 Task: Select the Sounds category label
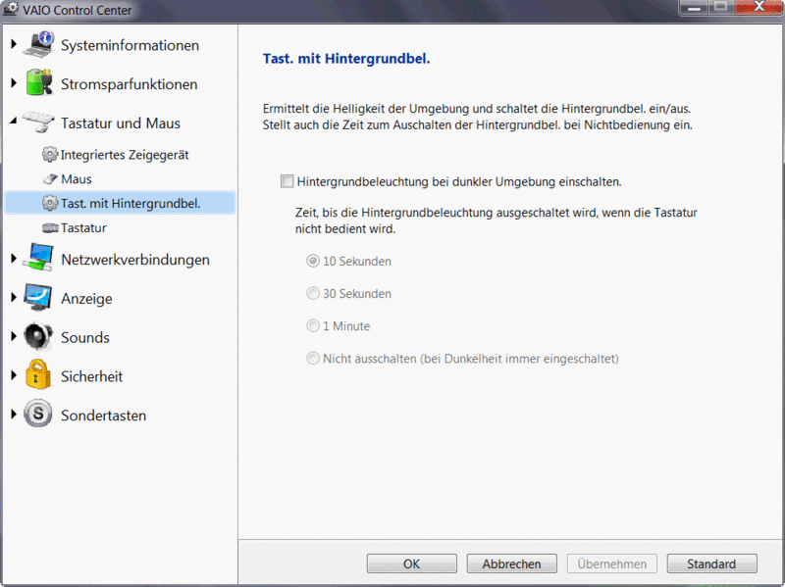[85, 337]
